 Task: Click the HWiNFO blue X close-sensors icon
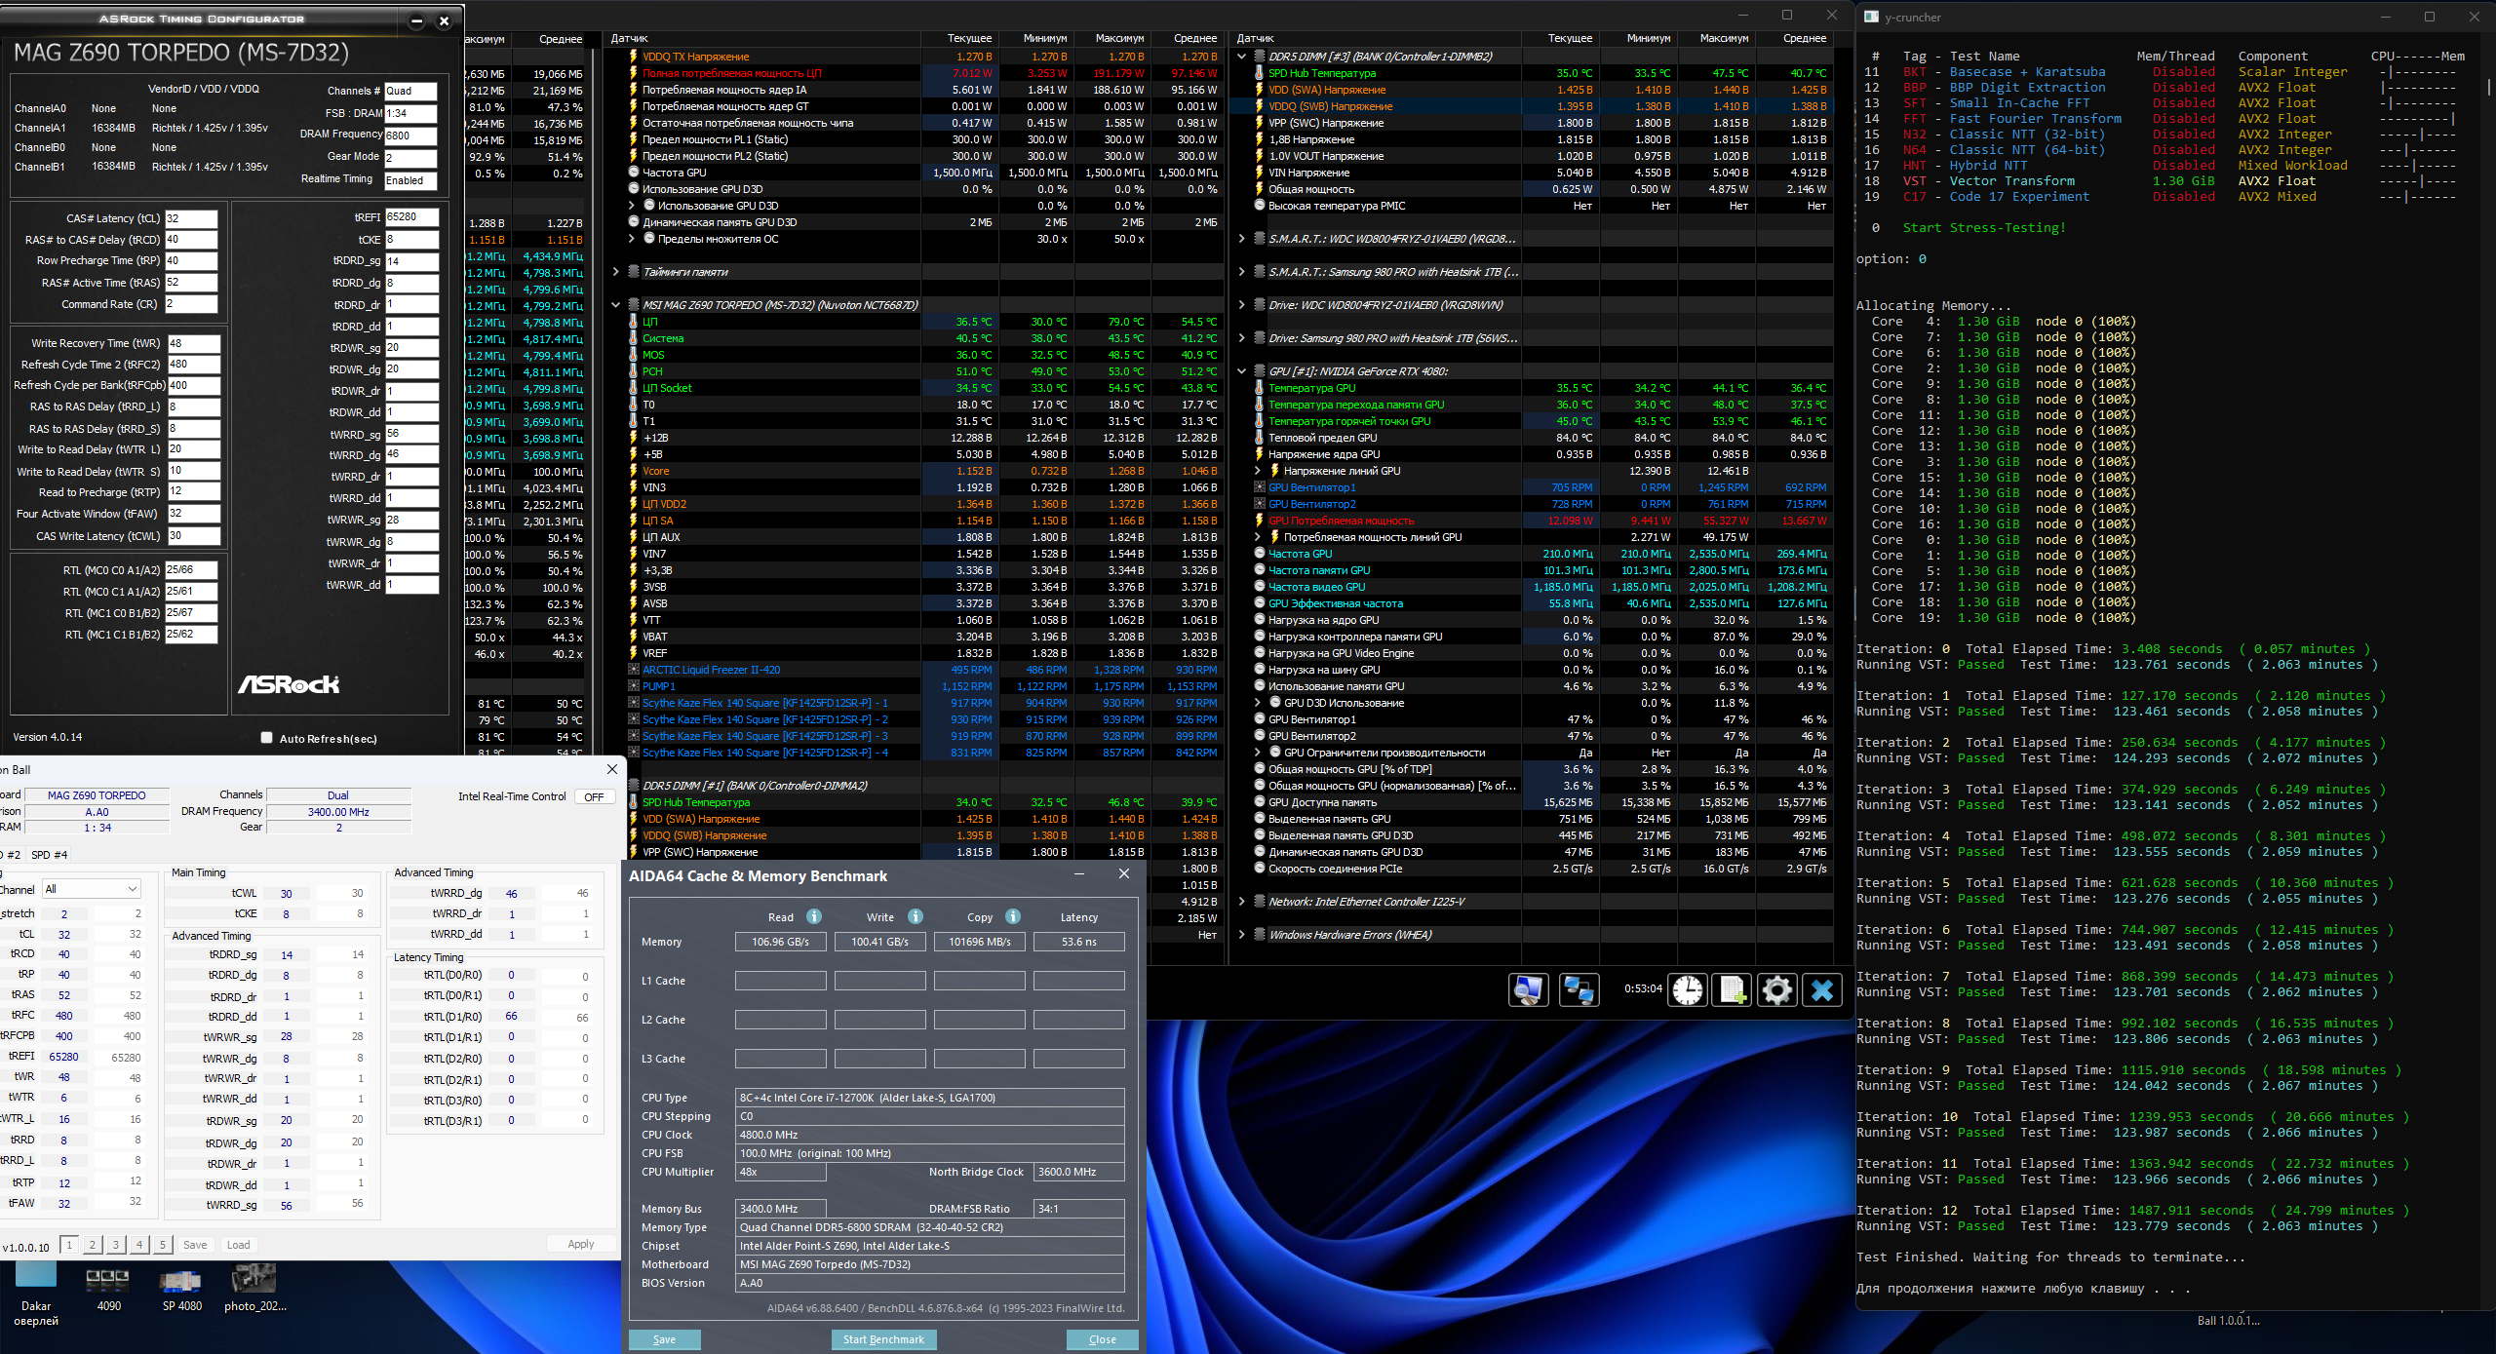1821,990
